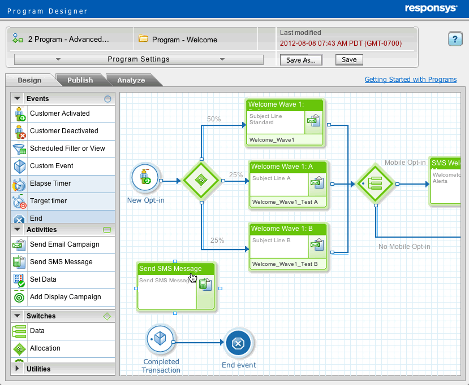469x385 pixels.
Task: Click the Mobile Opt-in path label
Action: [405, 163]
